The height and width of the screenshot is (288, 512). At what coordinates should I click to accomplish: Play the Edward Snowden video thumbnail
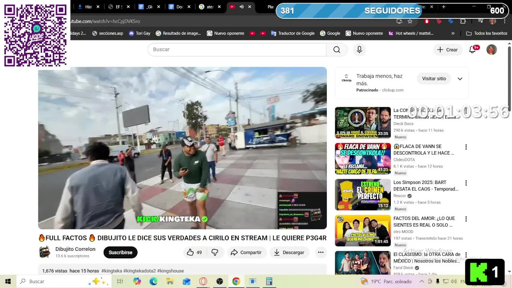(x=363, y=123)
